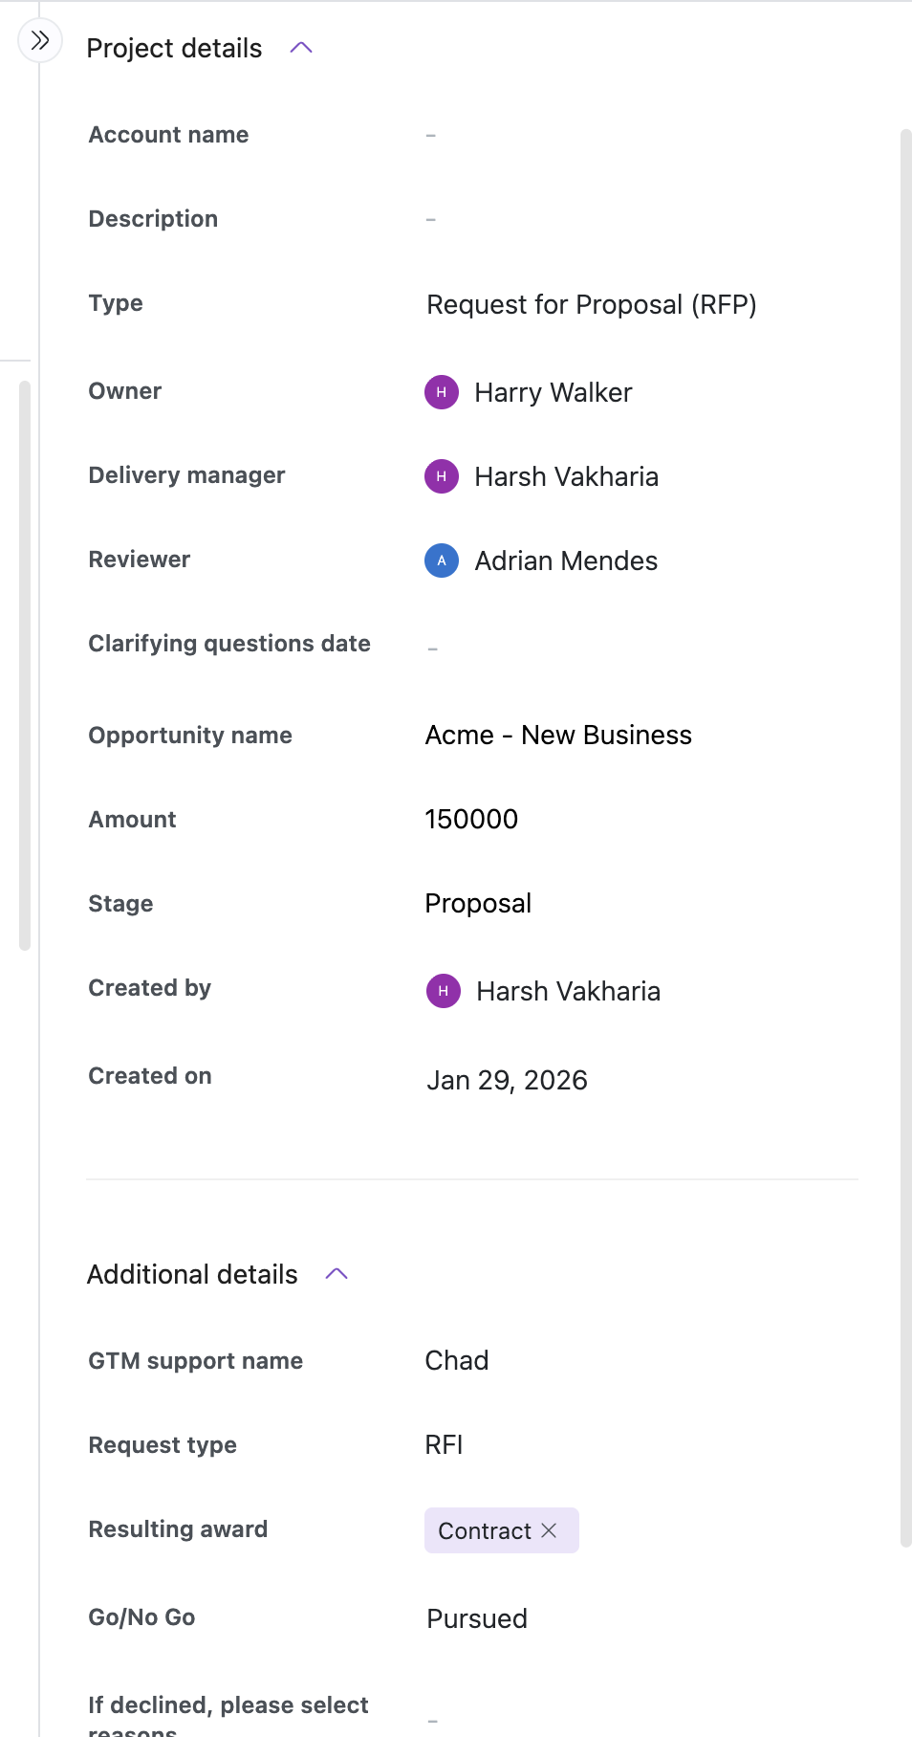This screenshot has height=1737, width=912.
Task: Click the Delivery manager Harsh Vakharia avatar
Action: tap(442, 476)
